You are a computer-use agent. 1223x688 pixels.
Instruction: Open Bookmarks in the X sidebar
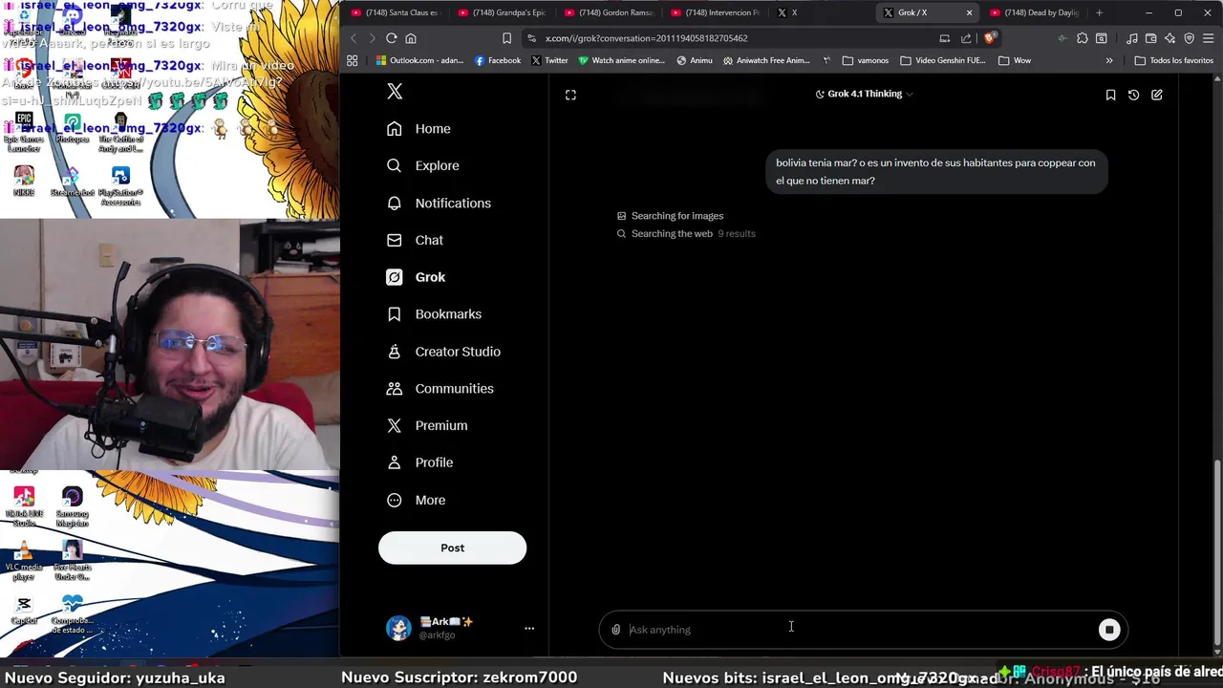(434, 314)
